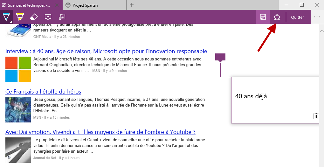Delete the note with trash icon
Screen dimensions: 324x167
tap(316, 116)
